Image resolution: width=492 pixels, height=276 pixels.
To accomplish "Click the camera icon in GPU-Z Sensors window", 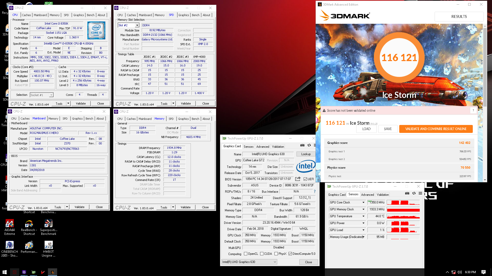I will click(x=407, y=193).
